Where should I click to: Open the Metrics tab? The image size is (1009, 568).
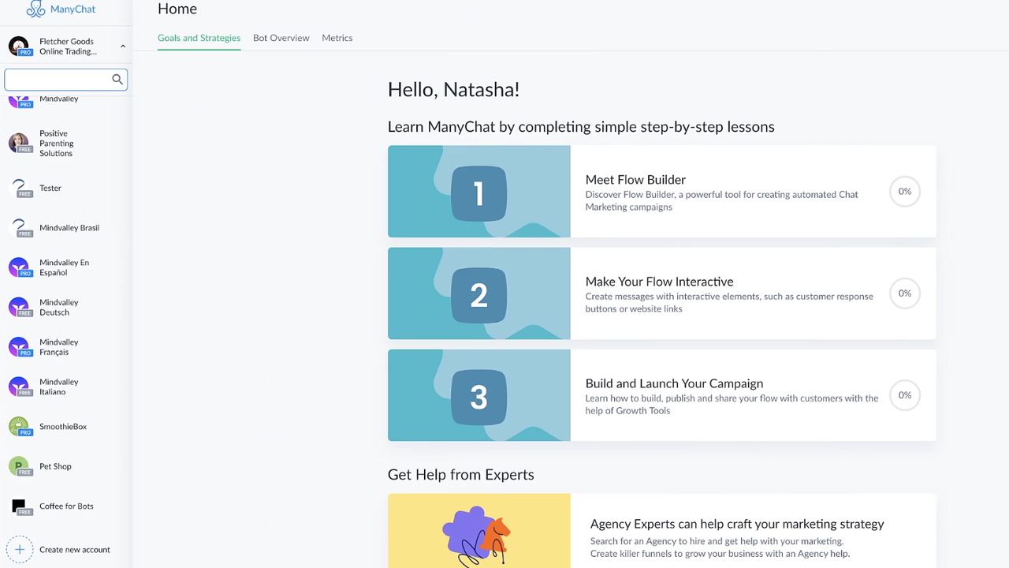(x=337, y=38)
